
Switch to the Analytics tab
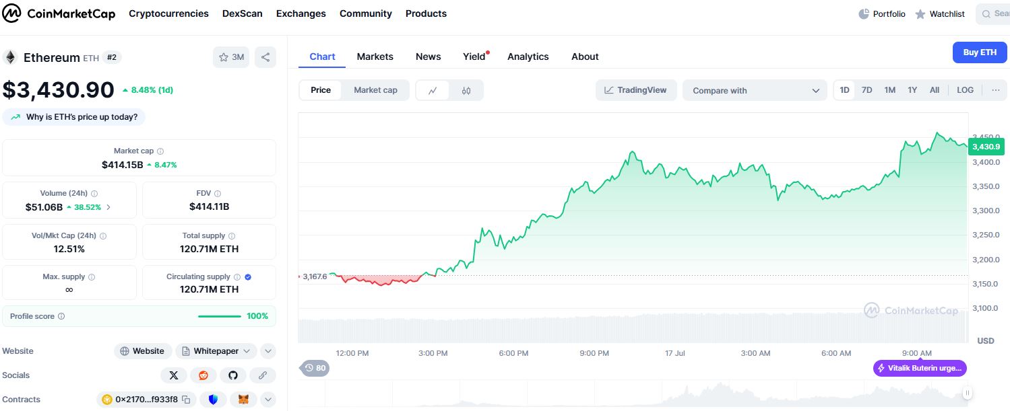coord(528,57)
